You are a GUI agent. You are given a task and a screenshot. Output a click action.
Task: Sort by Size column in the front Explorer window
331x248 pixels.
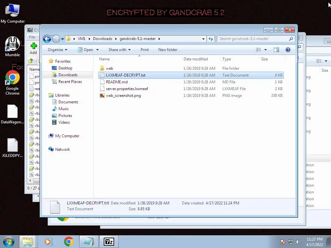click(x=272, y=59)
